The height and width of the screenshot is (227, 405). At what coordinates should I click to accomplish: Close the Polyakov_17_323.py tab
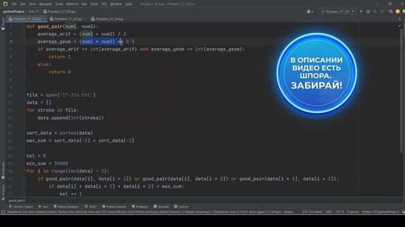(85, 19)
